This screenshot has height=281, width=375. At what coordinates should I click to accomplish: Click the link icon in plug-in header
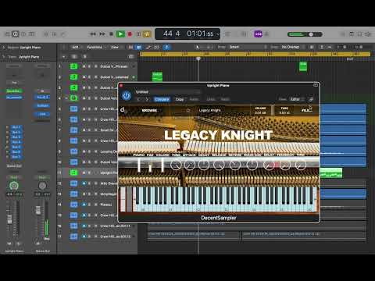tap(311, 99)
